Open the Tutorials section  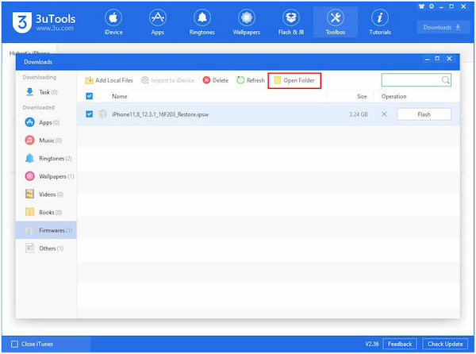380,22
